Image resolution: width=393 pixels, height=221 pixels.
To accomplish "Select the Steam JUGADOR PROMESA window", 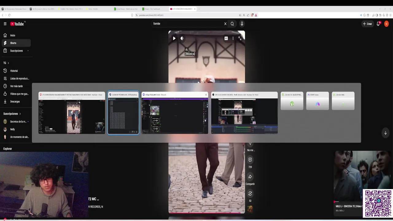I will point(123,113).
